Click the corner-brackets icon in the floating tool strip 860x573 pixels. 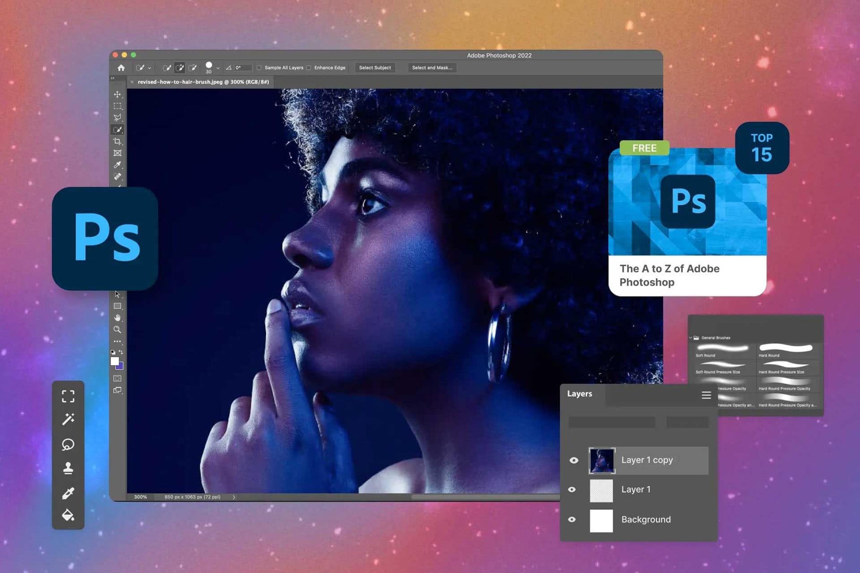(x=68, y=396)
